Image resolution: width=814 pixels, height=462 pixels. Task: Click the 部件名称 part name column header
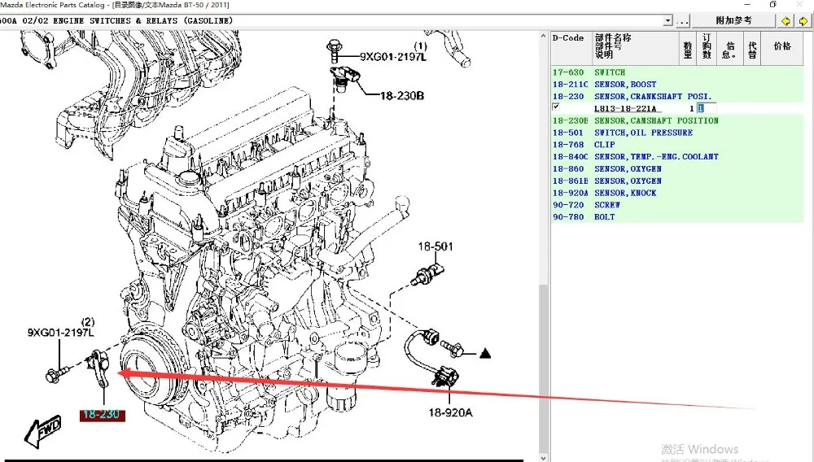pos(636,48)
